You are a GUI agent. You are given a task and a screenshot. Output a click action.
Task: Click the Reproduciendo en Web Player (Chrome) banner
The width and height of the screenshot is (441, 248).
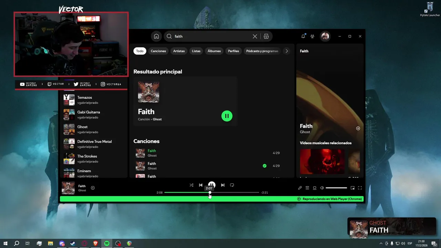point(212,199)
